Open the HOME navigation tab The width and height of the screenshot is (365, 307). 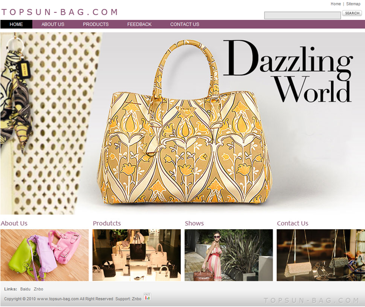pyautogui.click(x=16, y=24)
